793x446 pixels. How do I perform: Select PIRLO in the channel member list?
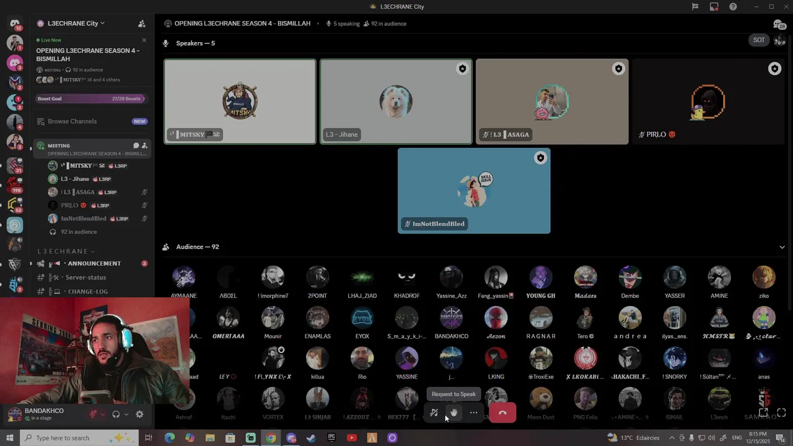tap(98, 205)
